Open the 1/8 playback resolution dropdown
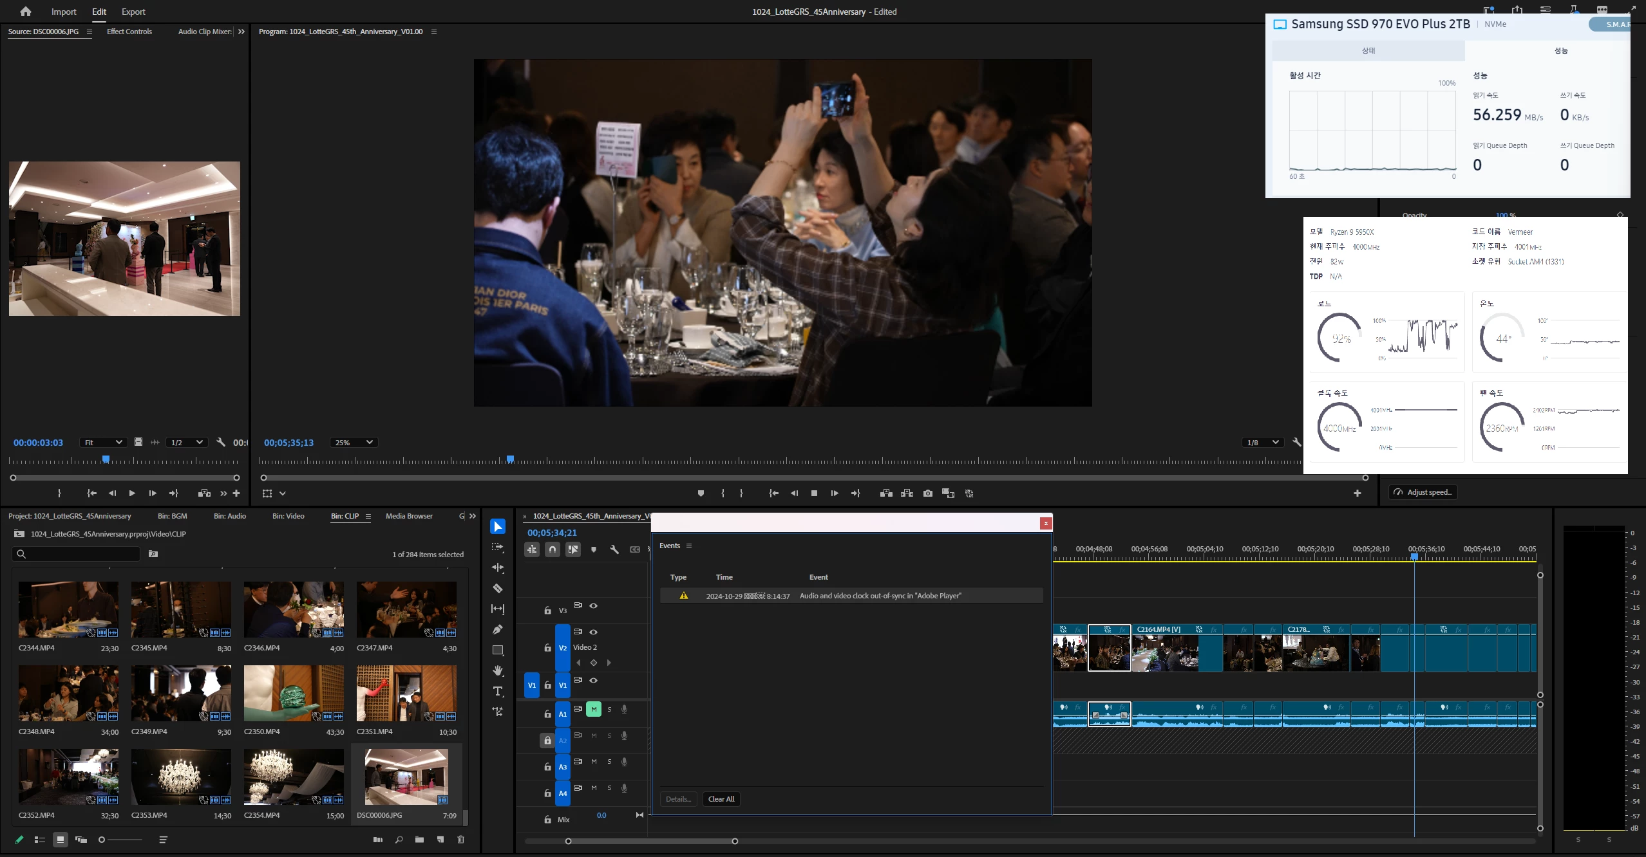This screenshot has width=1646, height=857. coord(1262,442)
